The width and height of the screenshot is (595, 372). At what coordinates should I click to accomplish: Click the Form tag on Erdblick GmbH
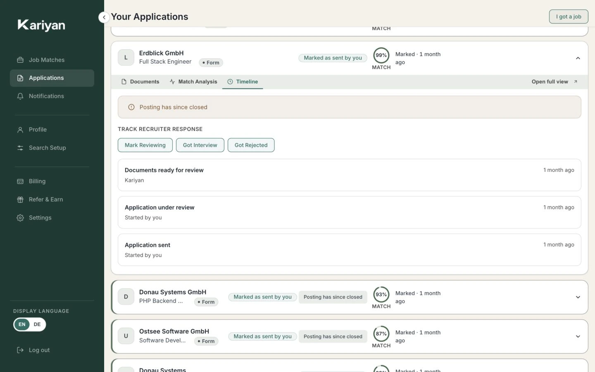(x=211, y=63)
